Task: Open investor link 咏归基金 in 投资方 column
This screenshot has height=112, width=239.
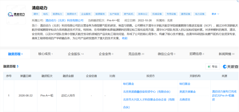Action: (x=128, y=84)
